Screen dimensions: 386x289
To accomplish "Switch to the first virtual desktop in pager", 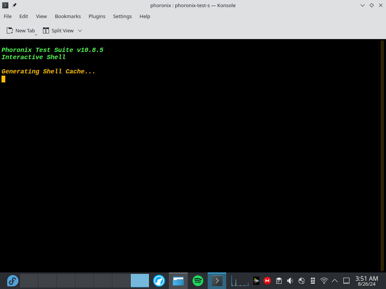I will click(x=29, y=281).
